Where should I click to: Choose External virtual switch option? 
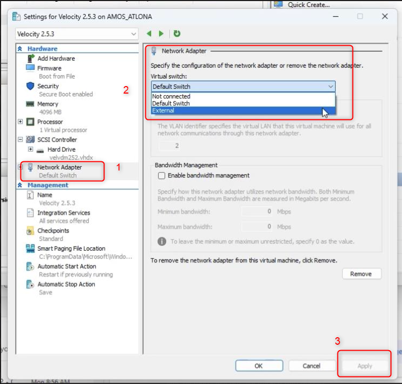[243, 110]
